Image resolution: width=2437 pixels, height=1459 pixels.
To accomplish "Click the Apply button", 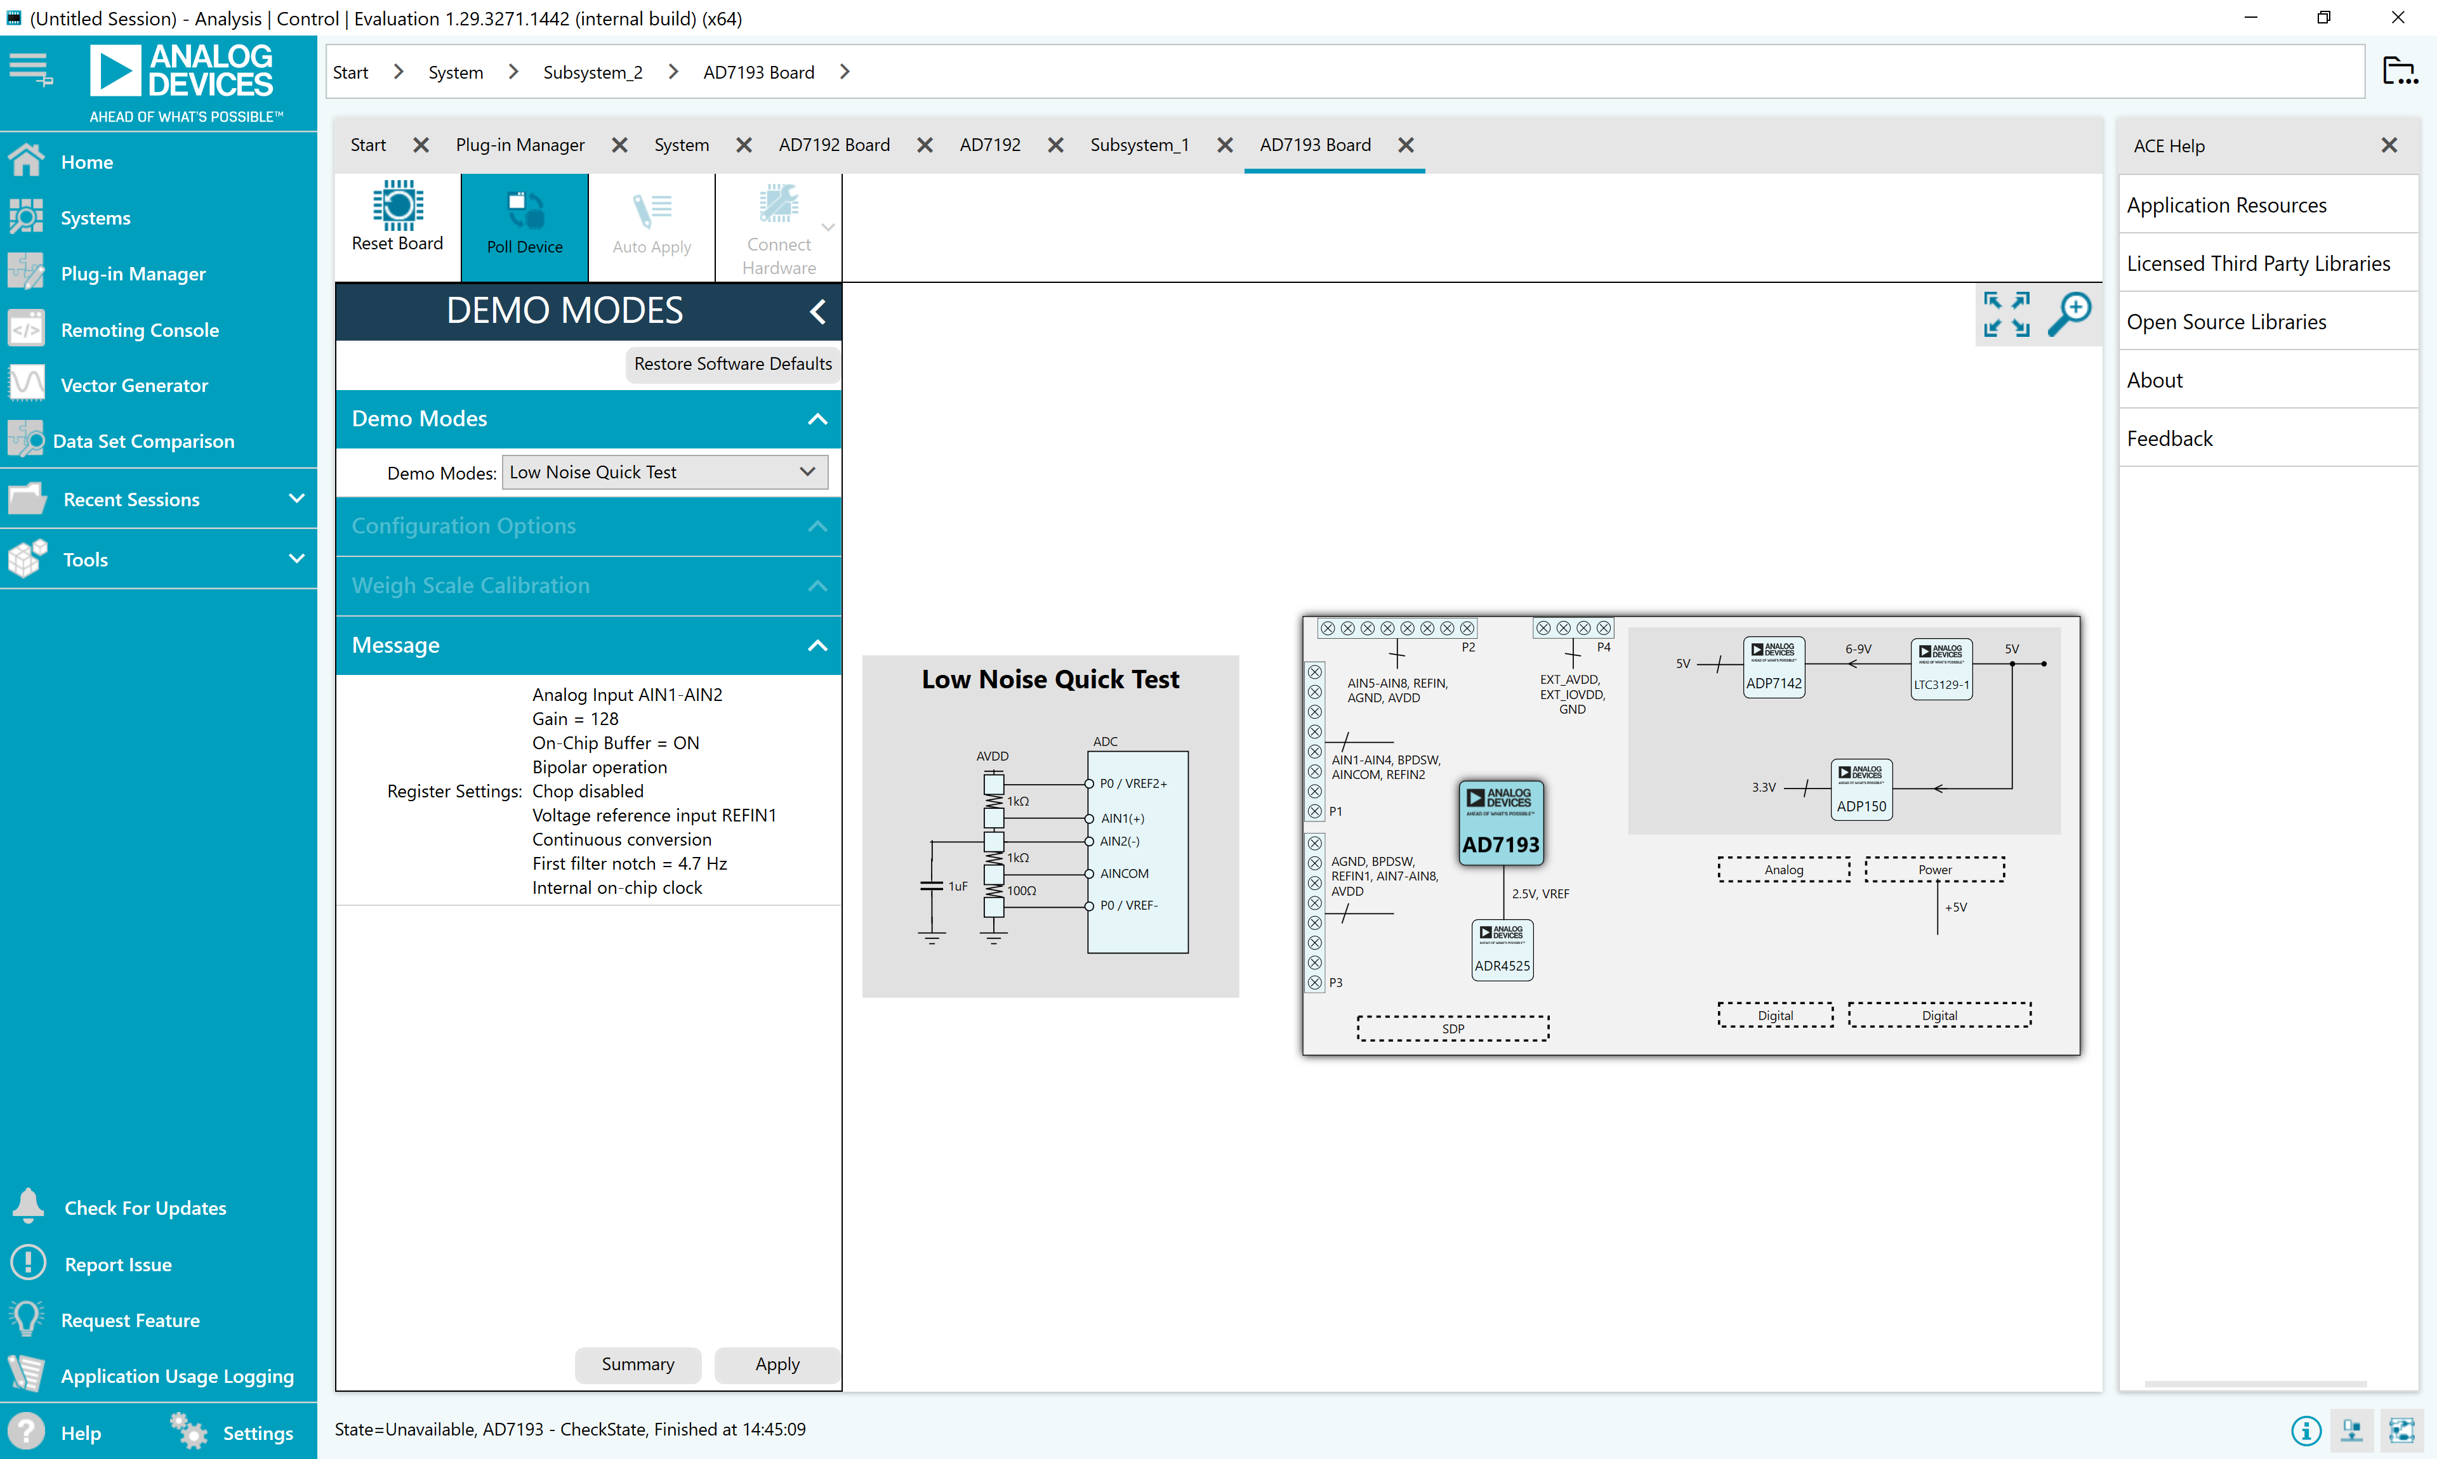I will 777,1364.
